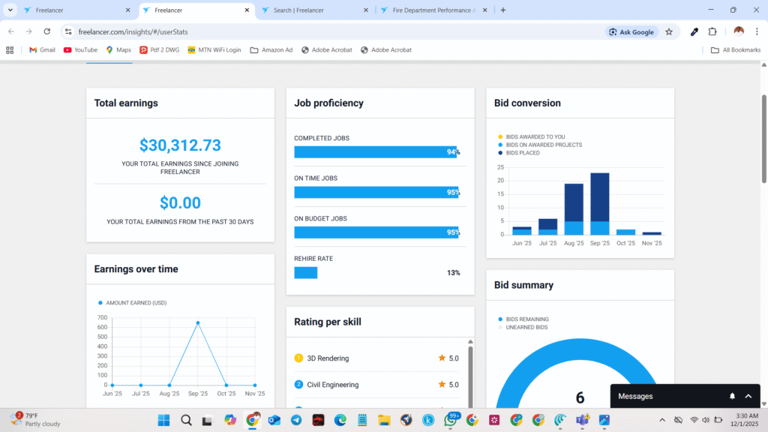The width and height of the screenshot is (768, 432).
Task: Expand the Messages panel chevron
Action: tap(748, 396)
